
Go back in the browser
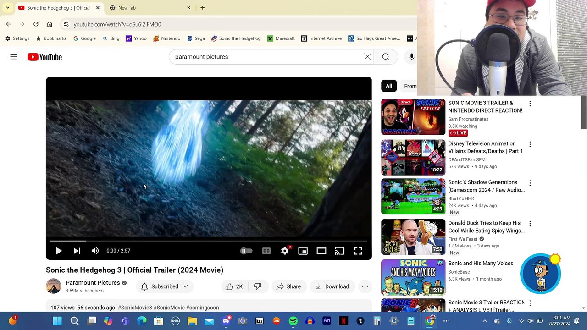click(x=8, y=24)
